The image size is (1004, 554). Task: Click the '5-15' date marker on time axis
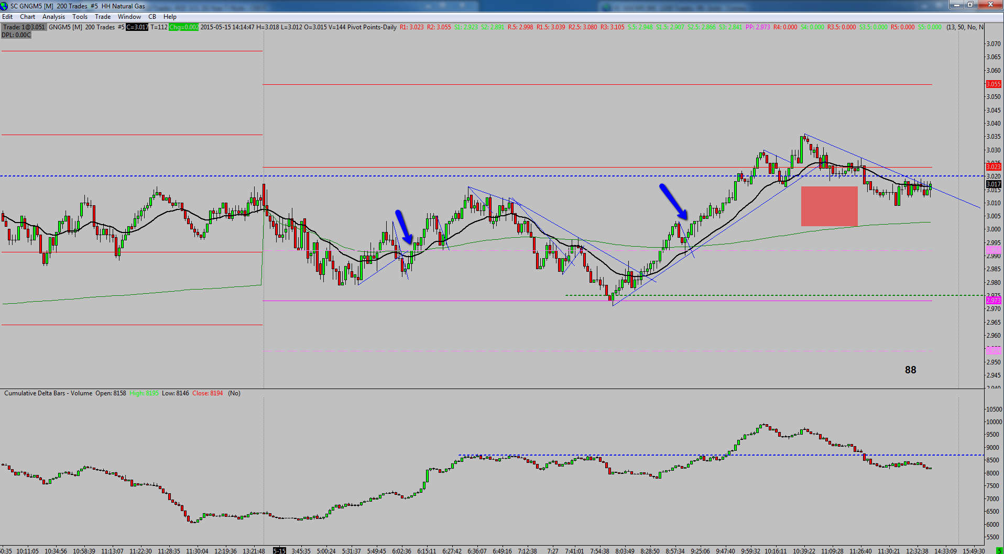pos(280,551)
